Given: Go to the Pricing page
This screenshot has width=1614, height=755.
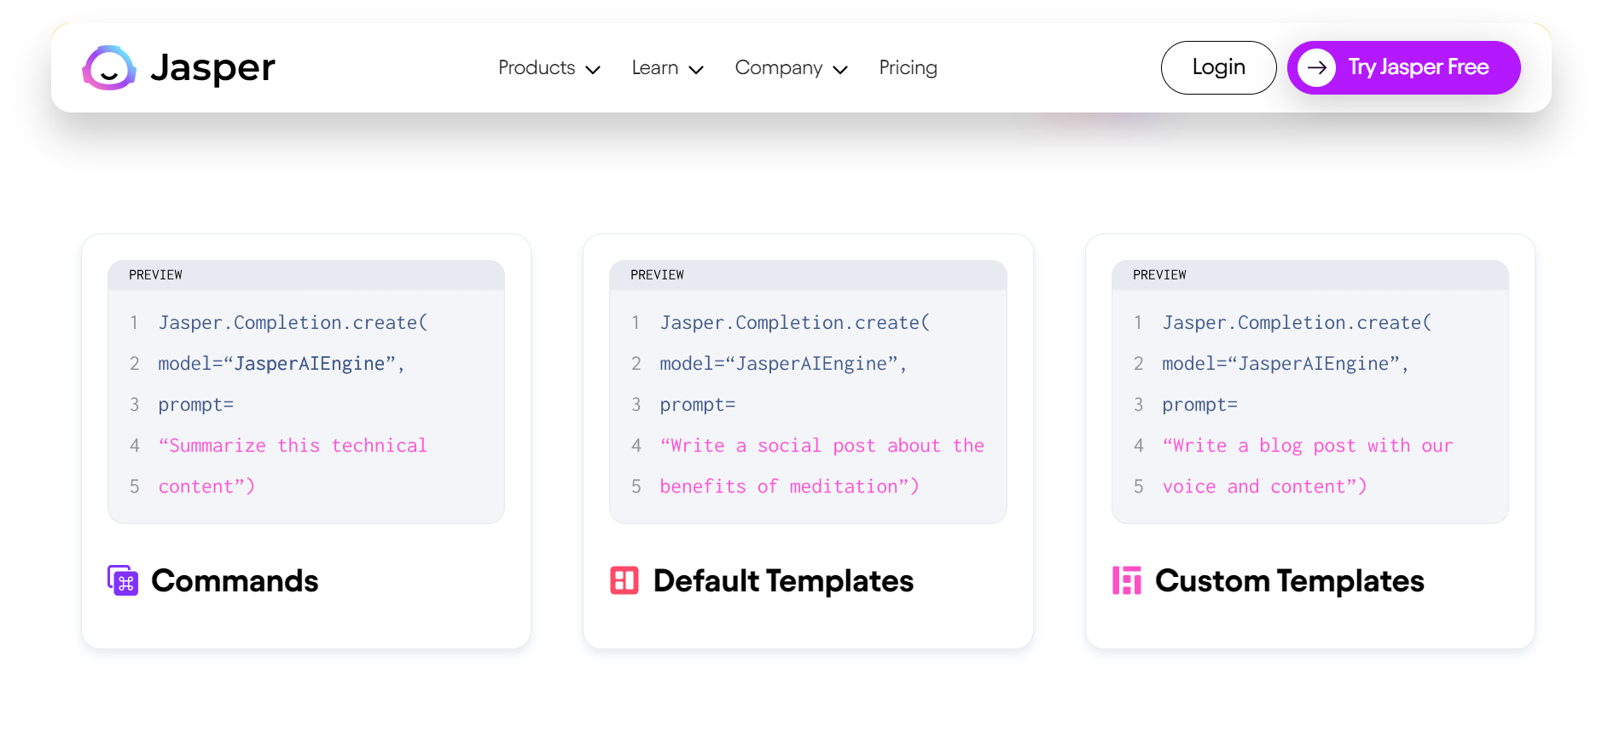Looking at the screenshot, I should tap(908, 68).
